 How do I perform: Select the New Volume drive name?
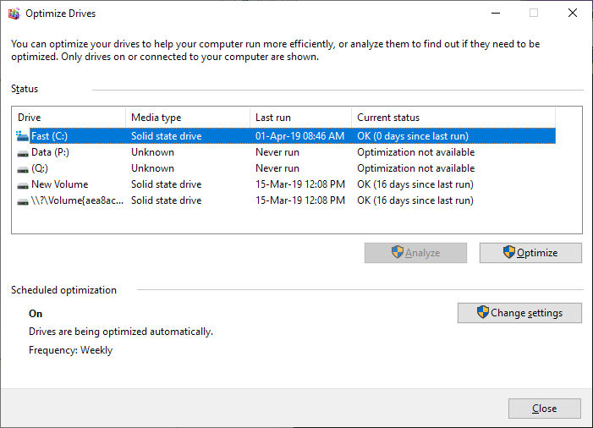(59, 185)
